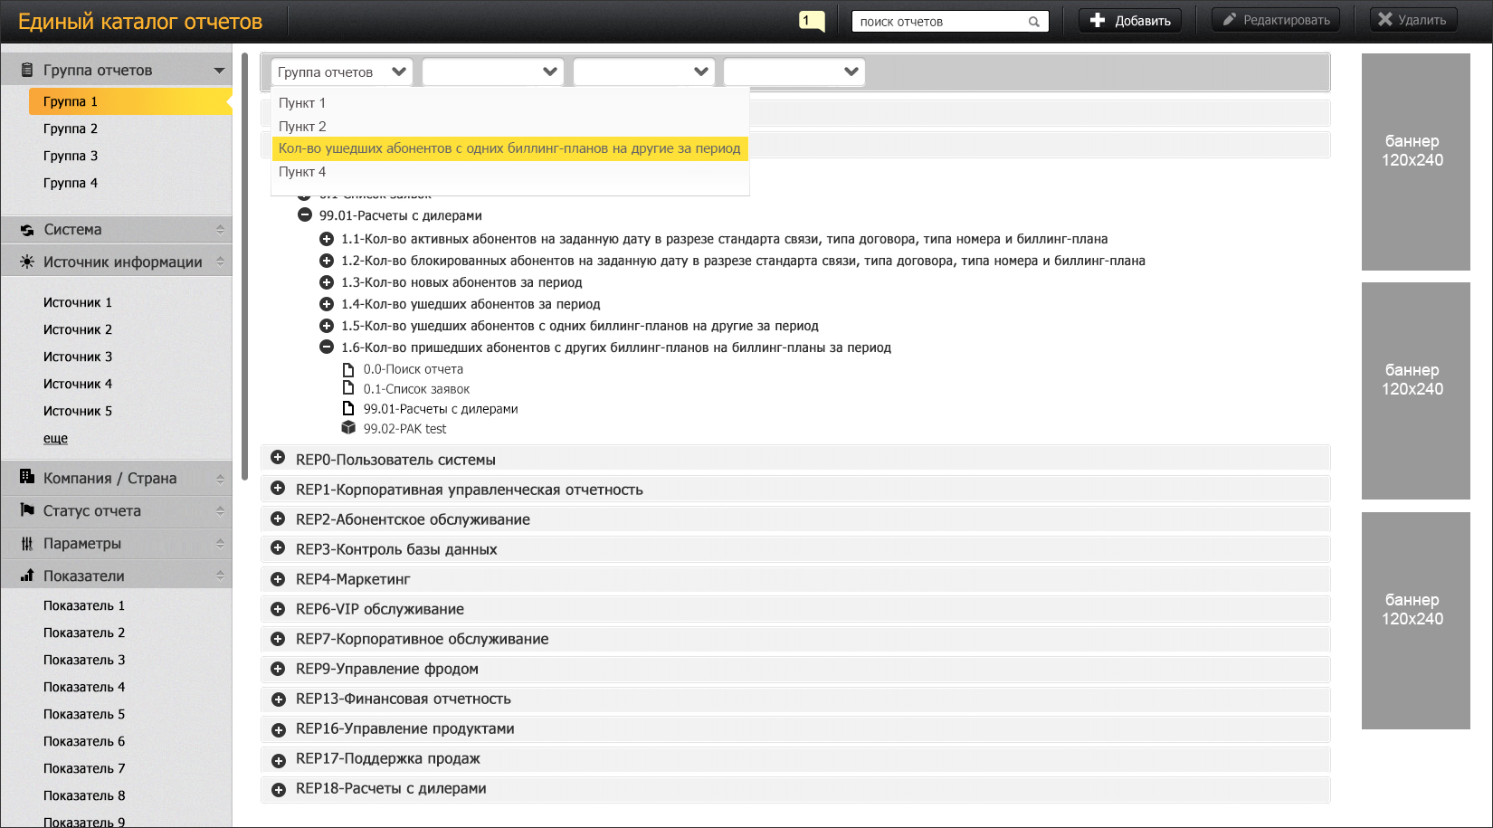Expand 1.4-Кол-во ушедших абонентов node
1493x828 pixels.
click(x=327, y=304)
